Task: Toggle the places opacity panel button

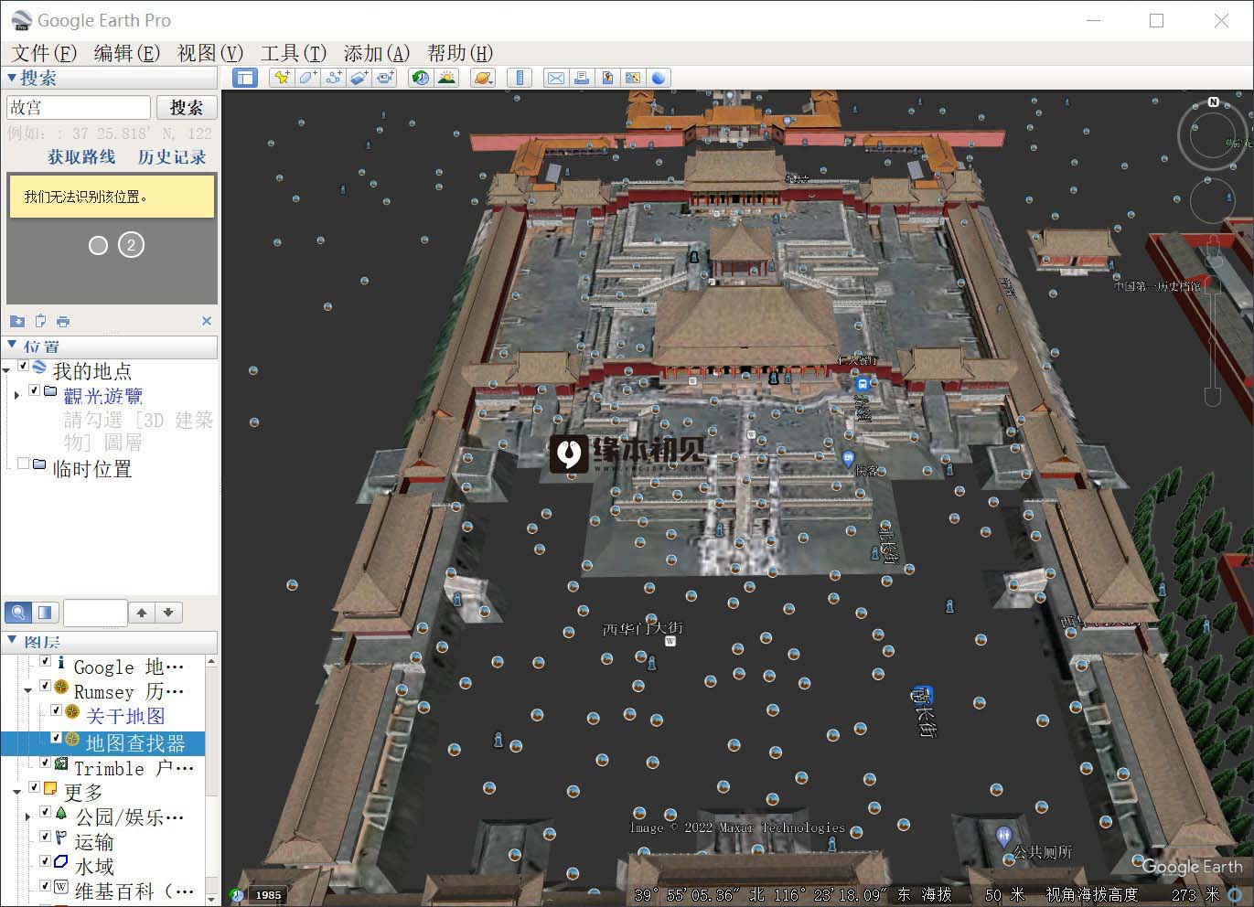Action: pyautogui.click(x=45, y=613)
